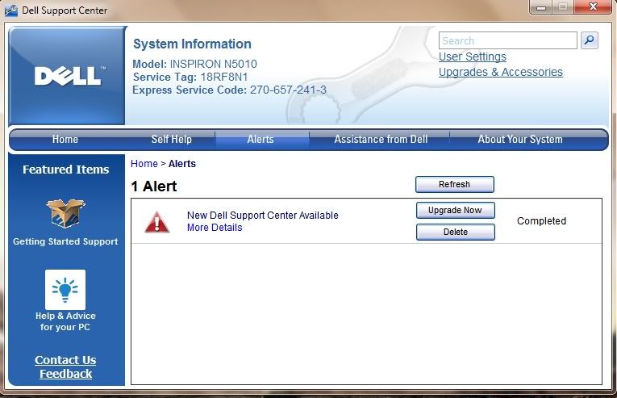Click New Dell Support Center Available text
The height and width of the screenshot is (398, 617).
(262, 216)
